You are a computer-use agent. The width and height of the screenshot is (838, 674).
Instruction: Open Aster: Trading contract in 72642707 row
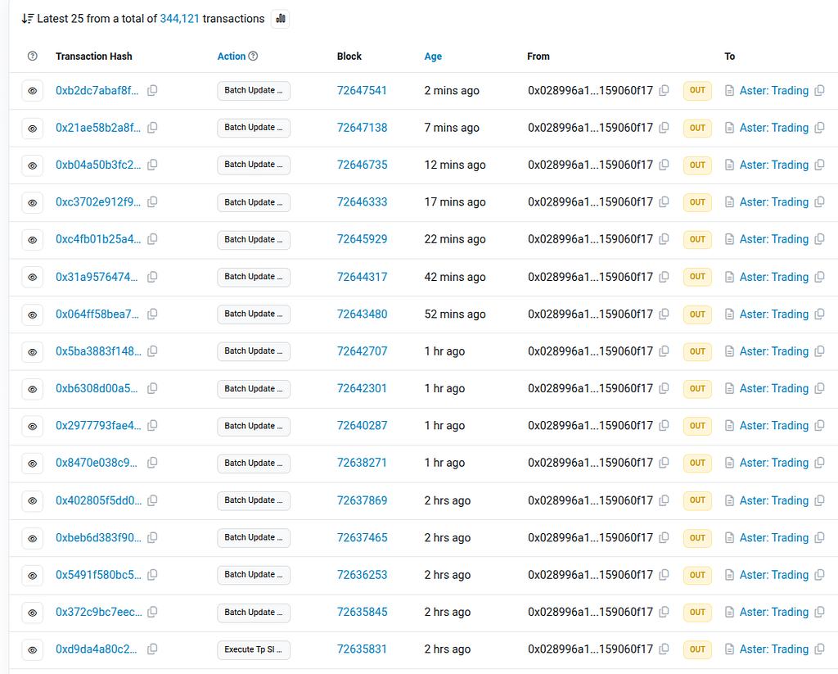pyautogui.click(x=773, y=351)
